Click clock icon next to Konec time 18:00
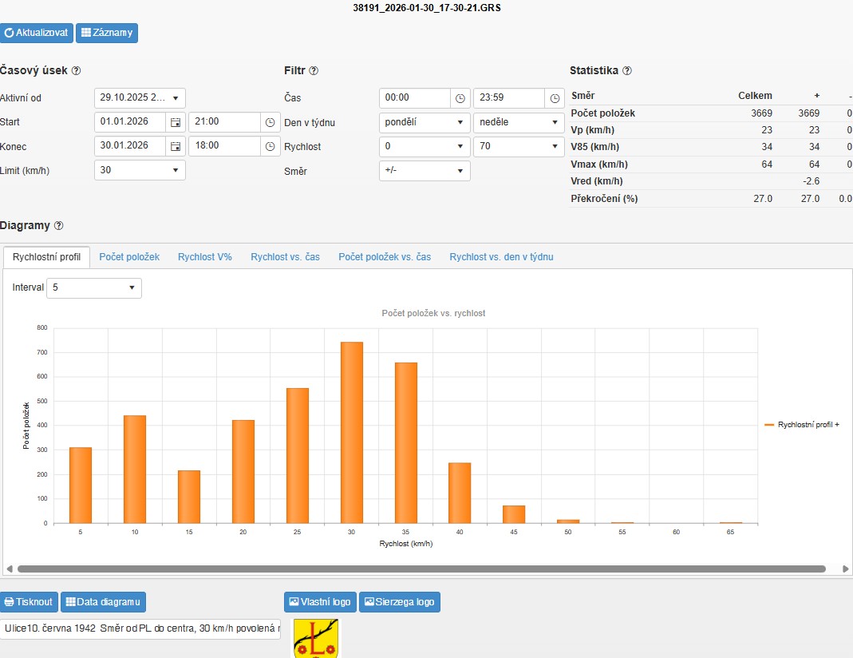 [271, 146]
